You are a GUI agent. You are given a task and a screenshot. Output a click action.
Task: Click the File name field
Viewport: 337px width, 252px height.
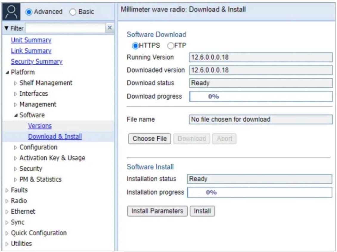pyautogui.click(x=261, y=119)
